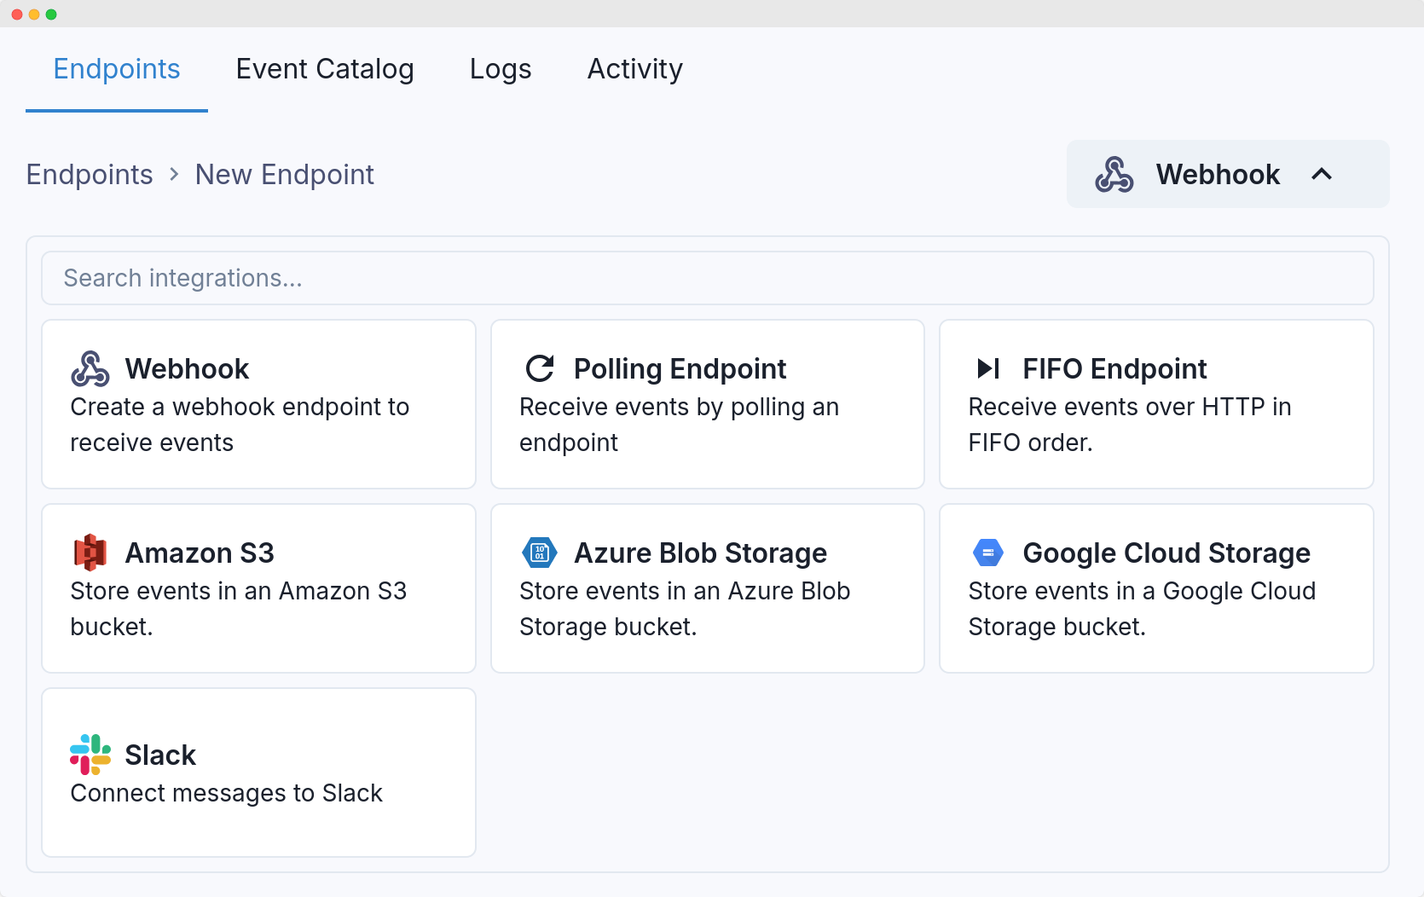Click the FIFO Endpoint play-to-bar icon
This screenshot has height=897, width=1424.
click(988, 367)
